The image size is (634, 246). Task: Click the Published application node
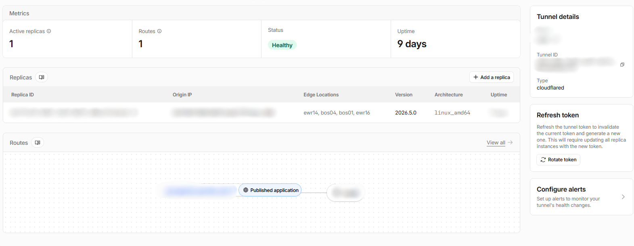(x=270, y=190)
